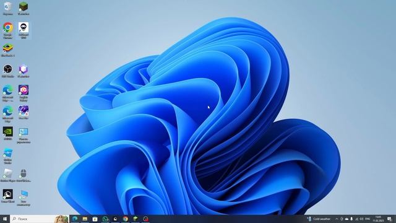Open the upper Microsoft Edge desktop shortcut
The height and width of the screenshot is (223, 396).
(8, 94)
